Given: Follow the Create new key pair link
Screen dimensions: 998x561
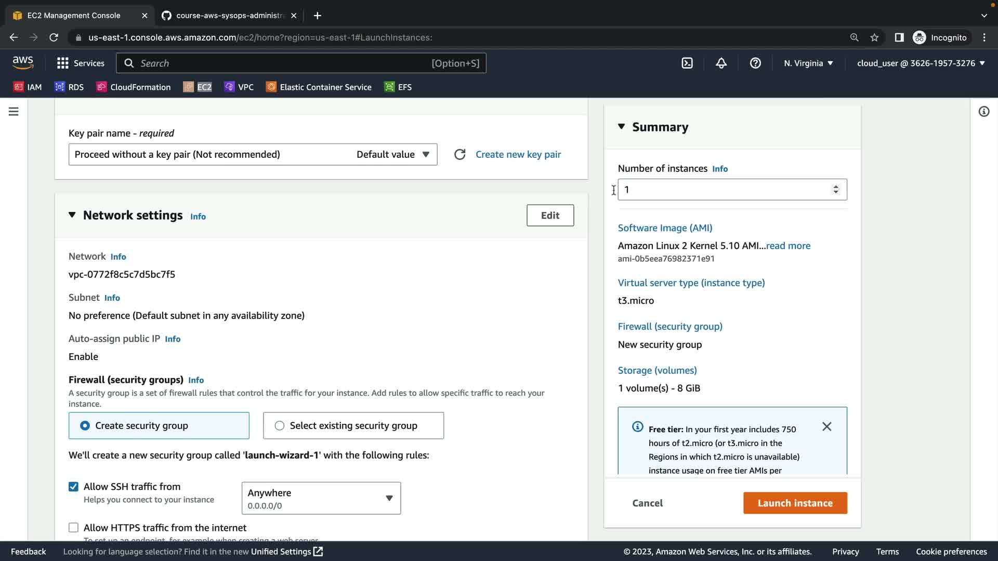Looking at the screenshot, I should [518, 154].
